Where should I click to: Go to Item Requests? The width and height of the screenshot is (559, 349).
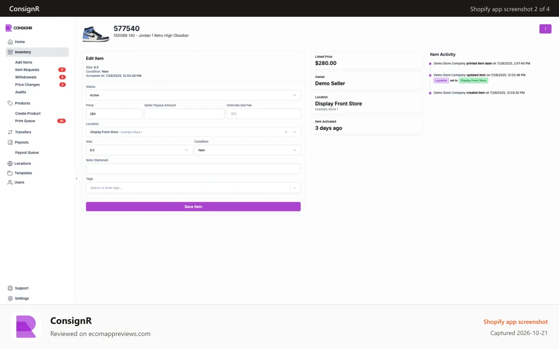pos(27,70)
